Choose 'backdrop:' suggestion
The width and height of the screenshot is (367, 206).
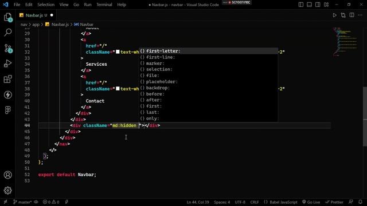[209, 88]
